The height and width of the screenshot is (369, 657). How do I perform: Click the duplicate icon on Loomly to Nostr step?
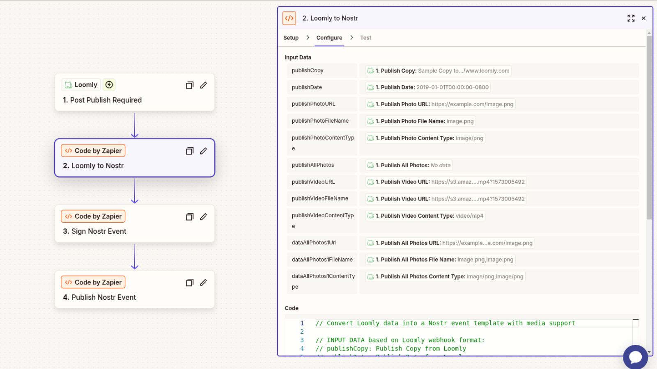[x=189, y=151]
